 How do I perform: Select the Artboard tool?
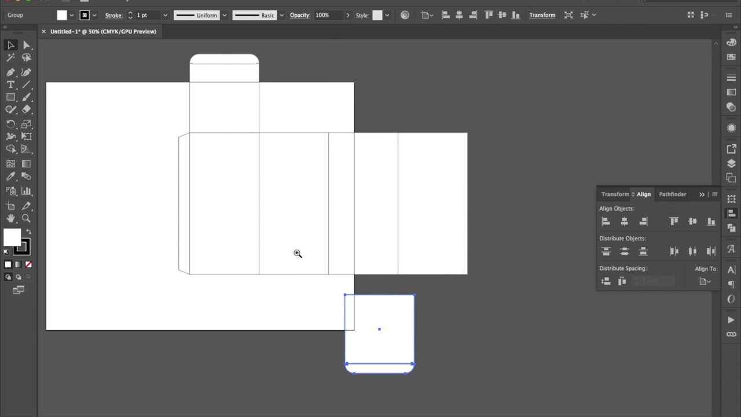[11, 206]
